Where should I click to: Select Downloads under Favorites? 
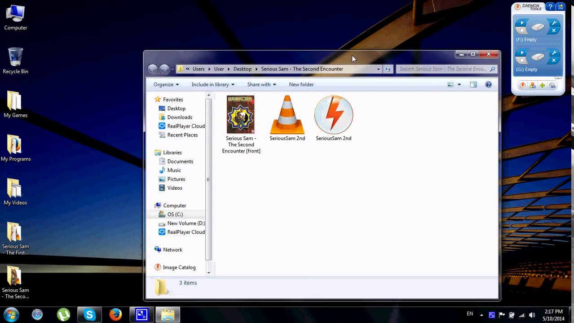(x=180, y=117)
